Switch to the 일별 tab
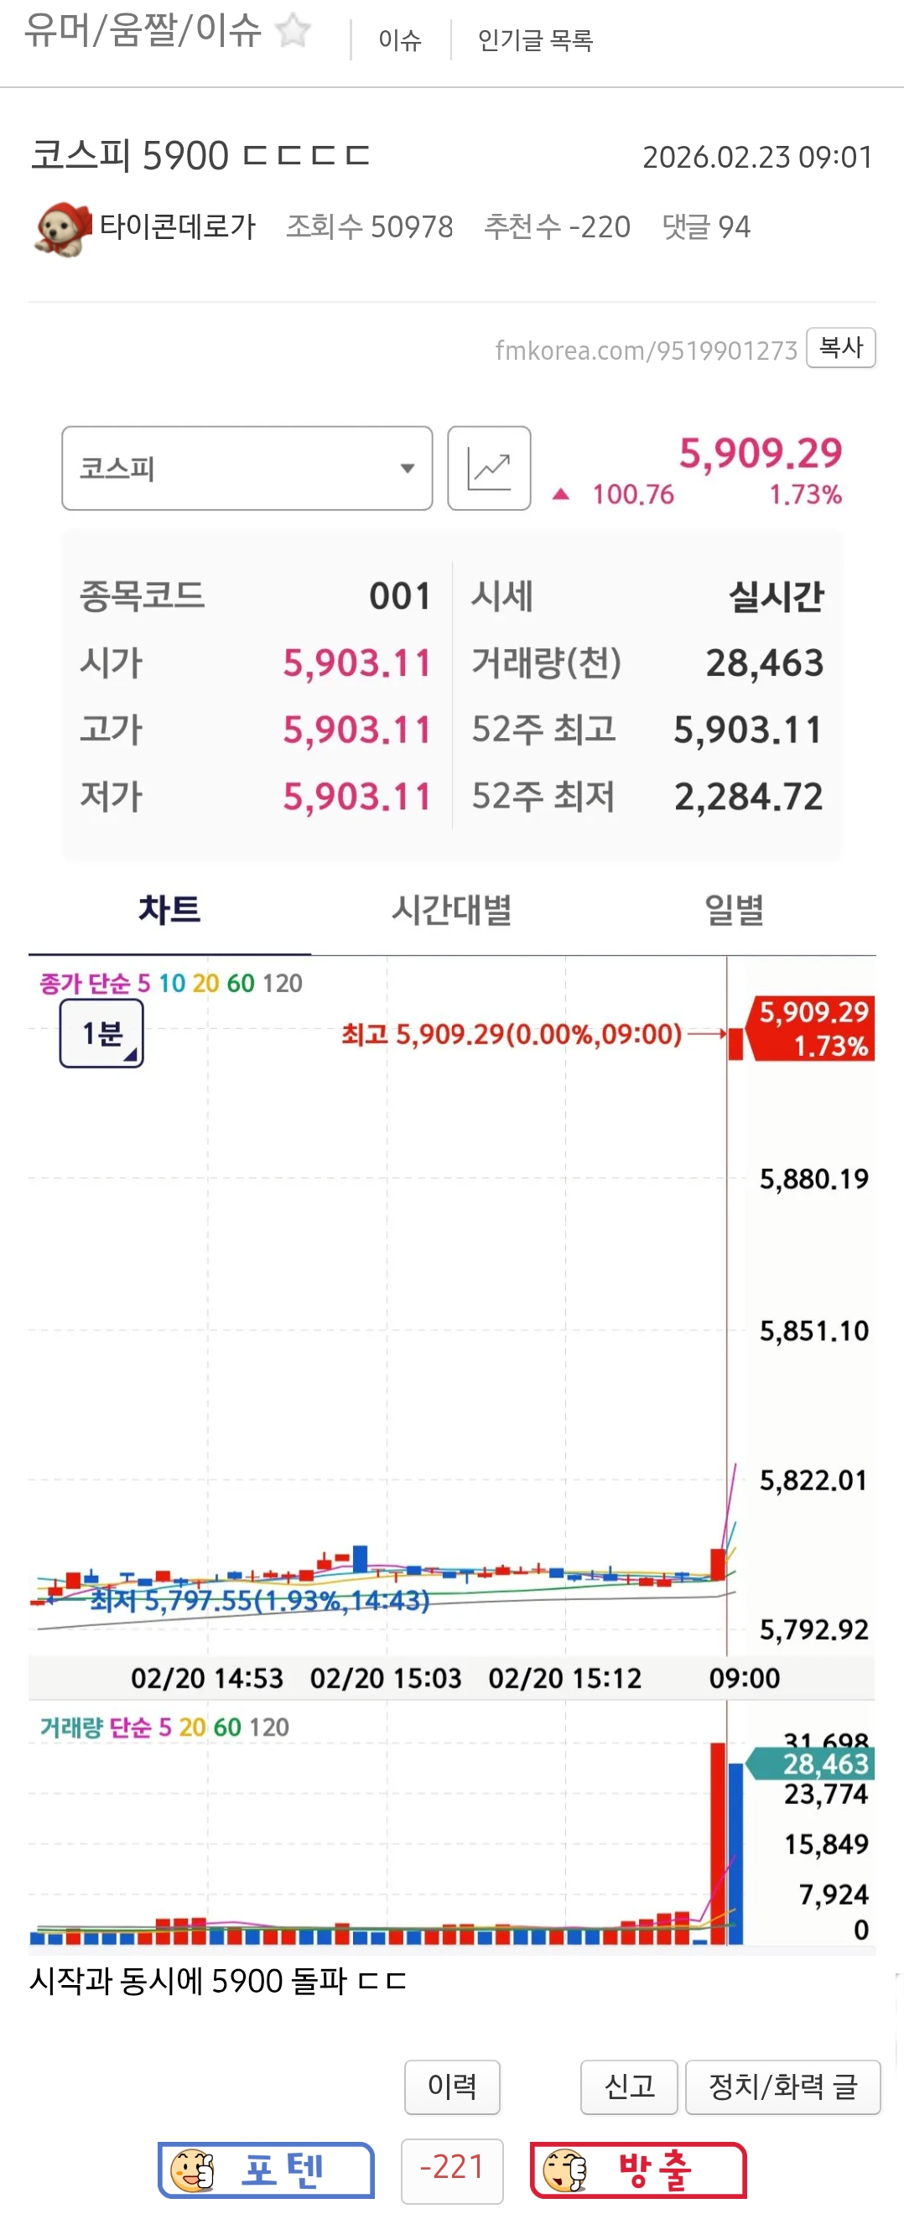The height and width of the screenshot is (2214, 904). [x=734, y=909]
